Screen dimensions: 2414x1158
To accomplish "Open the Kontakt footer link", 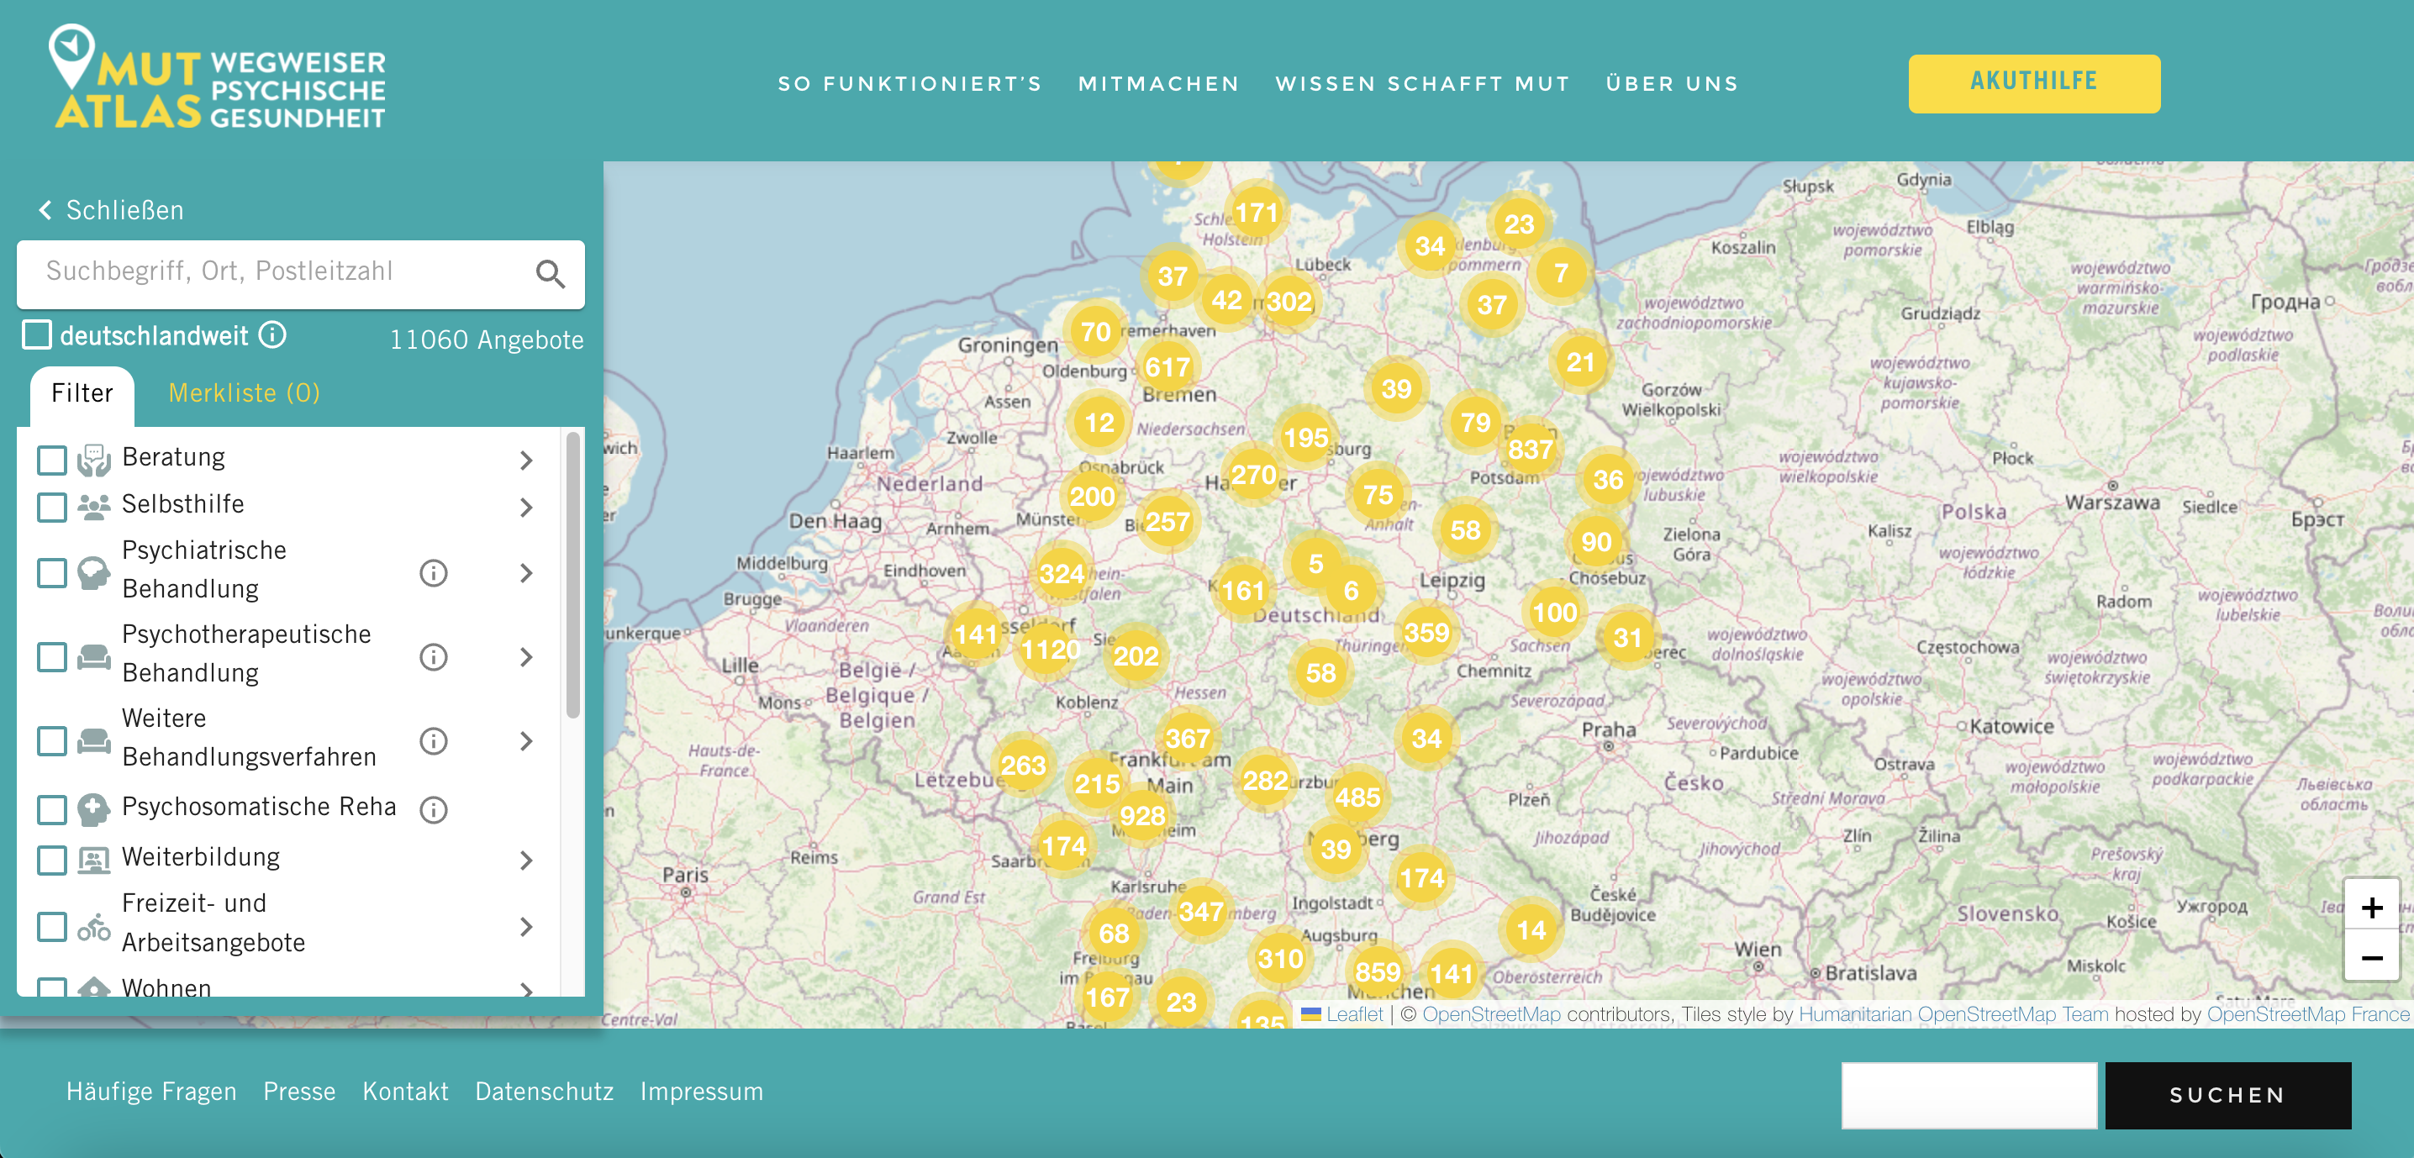I will pyautogui.click(x=406, y=1092).
